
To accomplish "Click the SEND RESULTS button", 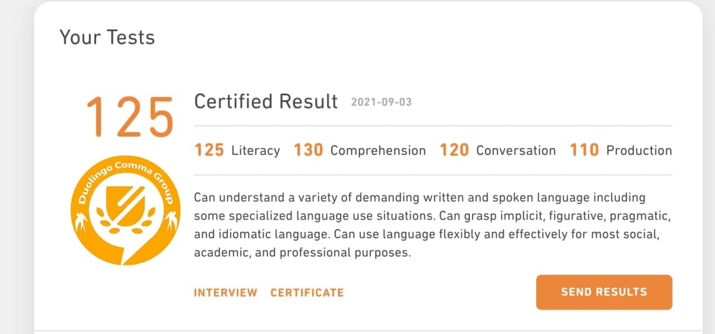I will [x=604, y=292].
